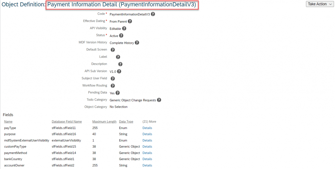
Task: Open help icon for Todo Category
Action: [x=159, y=100]
